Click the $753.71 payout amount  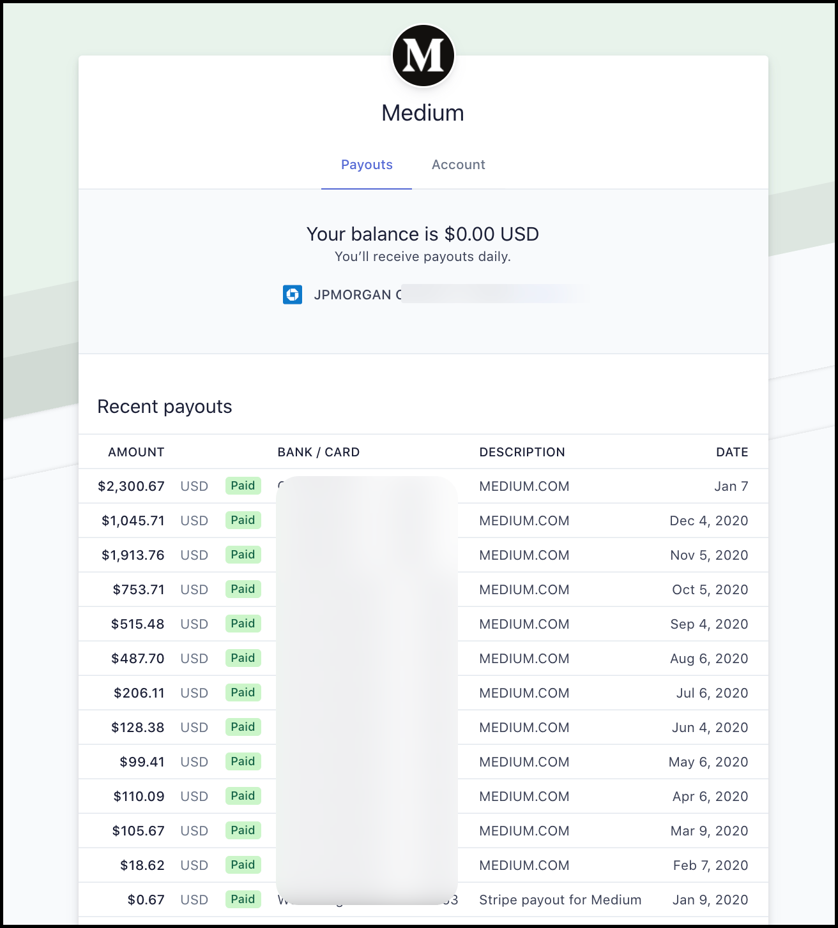pos(139,590)
